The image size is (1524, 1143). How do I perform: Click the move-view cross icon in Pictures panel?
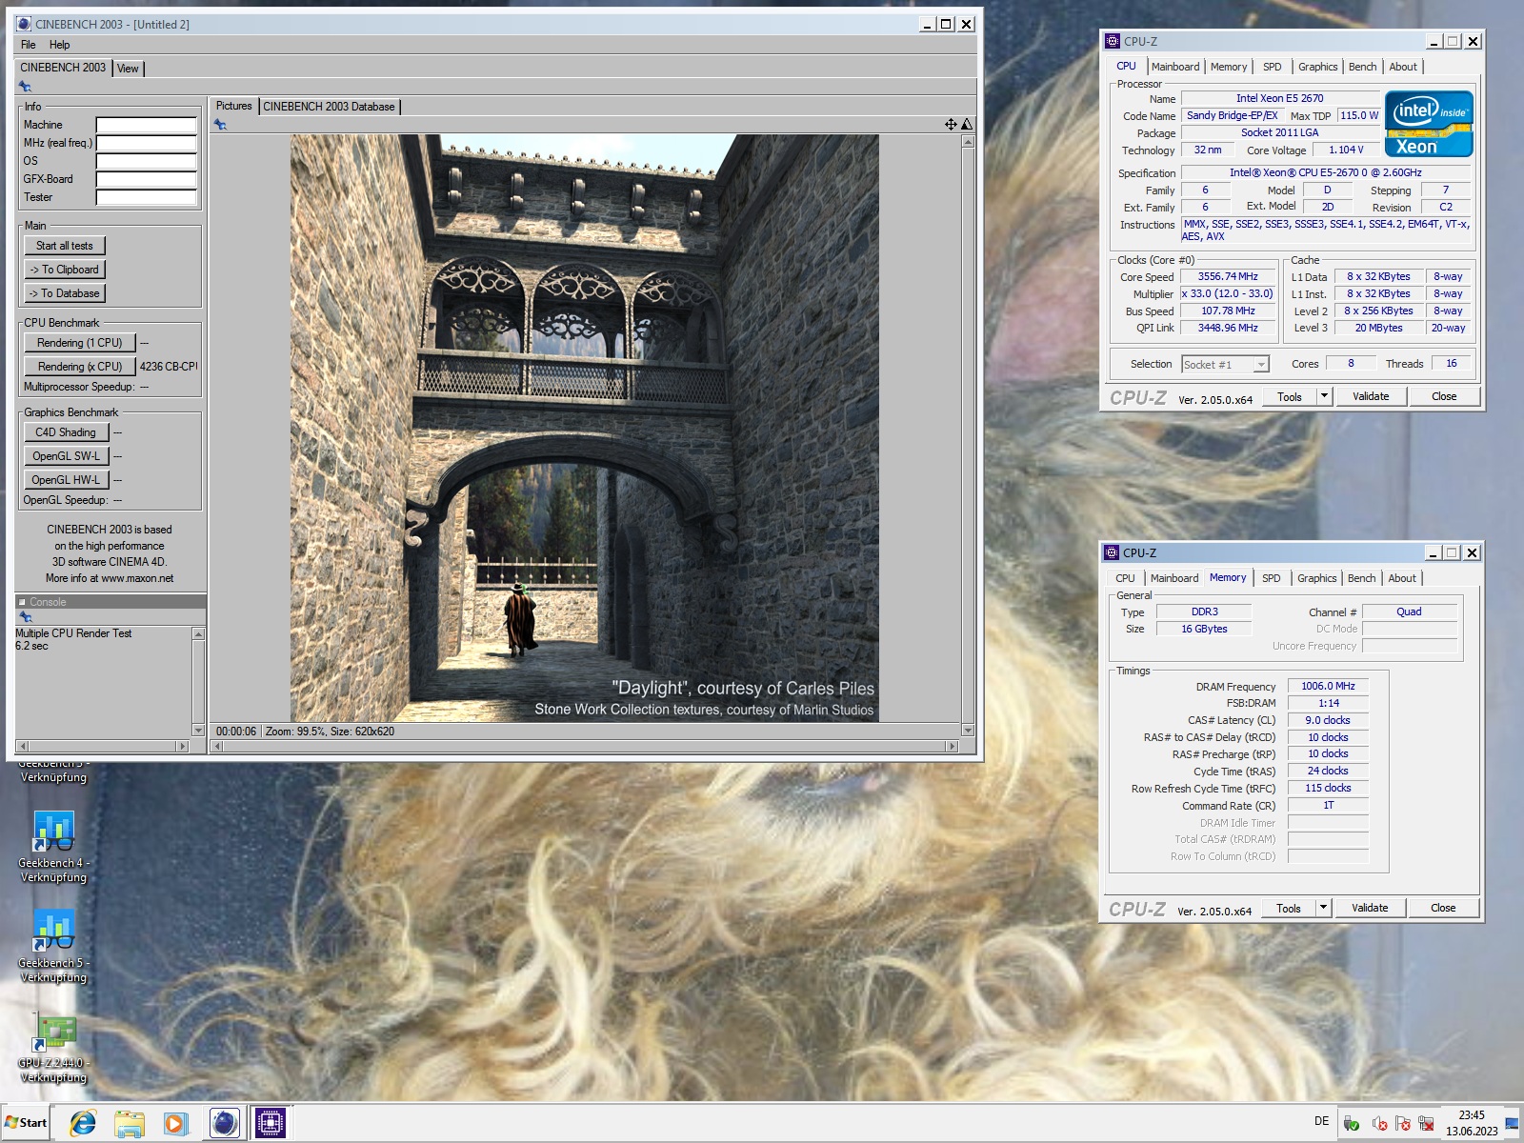[951, 125]
